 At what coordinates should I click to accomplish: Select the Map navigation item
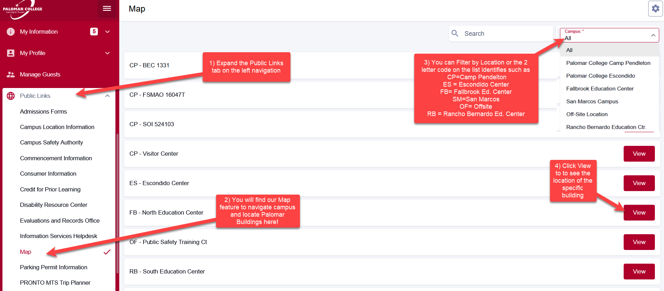click(26, 252)
